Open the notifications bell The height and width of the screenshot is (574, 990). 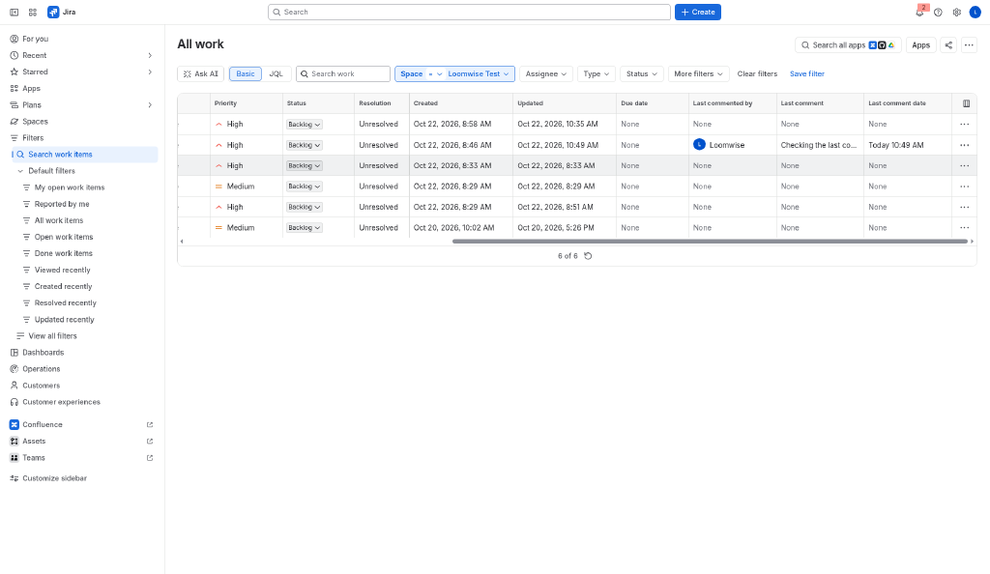(919, 12)
